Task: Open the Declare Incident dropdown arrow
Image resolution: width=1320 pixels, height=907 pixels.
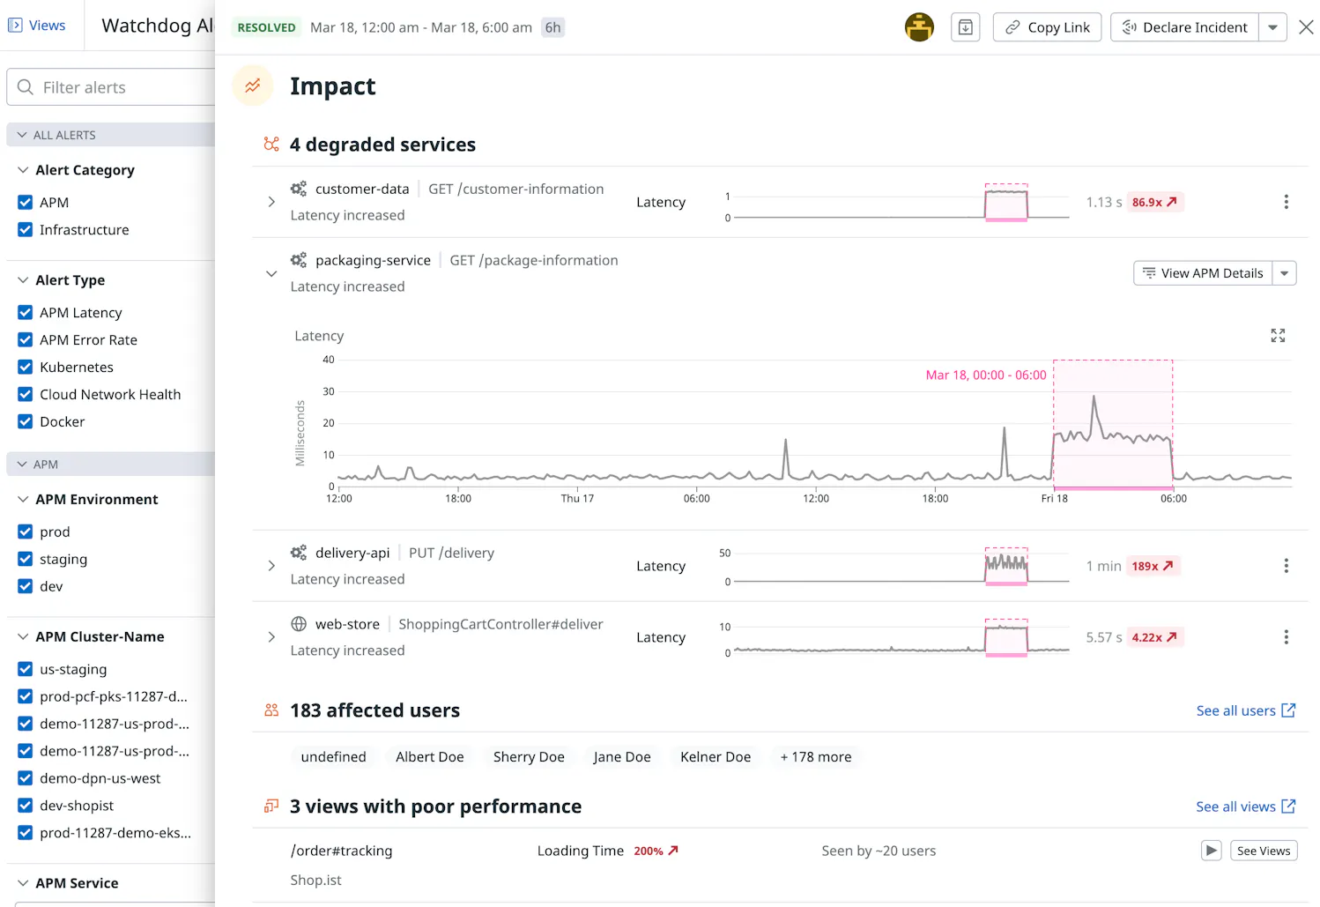Action: pyautogui.click(x=1272, y=26)
